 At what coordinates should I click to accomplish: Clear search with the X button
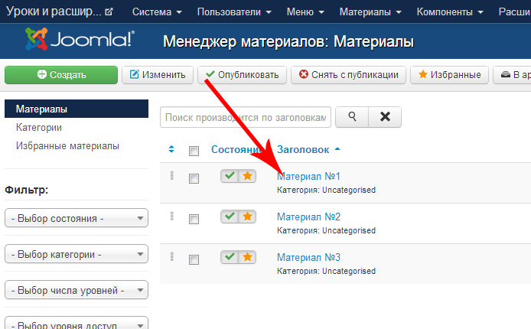click(385, 117)
